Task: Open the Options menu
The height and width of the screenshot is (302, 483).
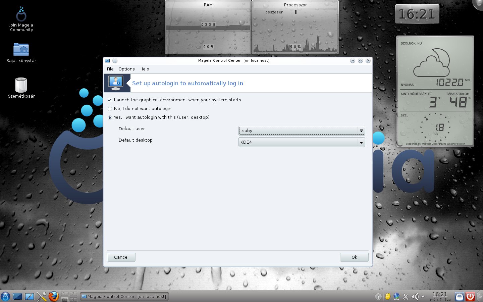Action: 126,69
